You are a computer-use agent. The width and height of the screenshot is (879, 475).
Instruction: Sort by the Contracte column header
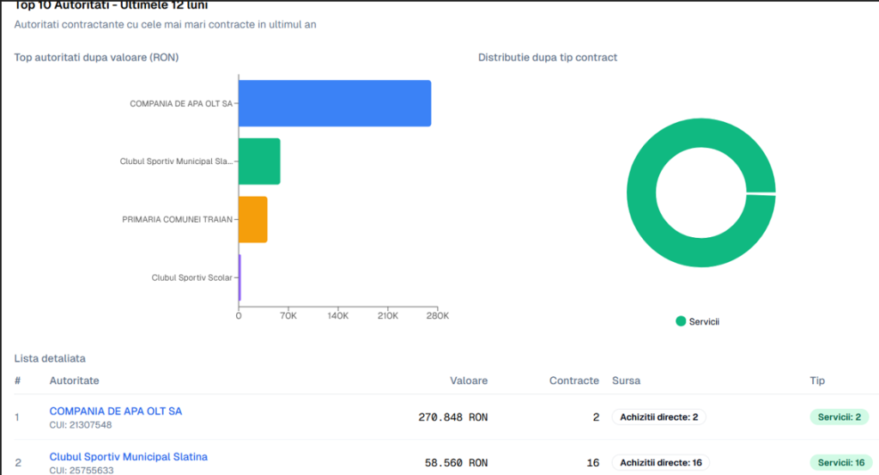coord(573,380)
